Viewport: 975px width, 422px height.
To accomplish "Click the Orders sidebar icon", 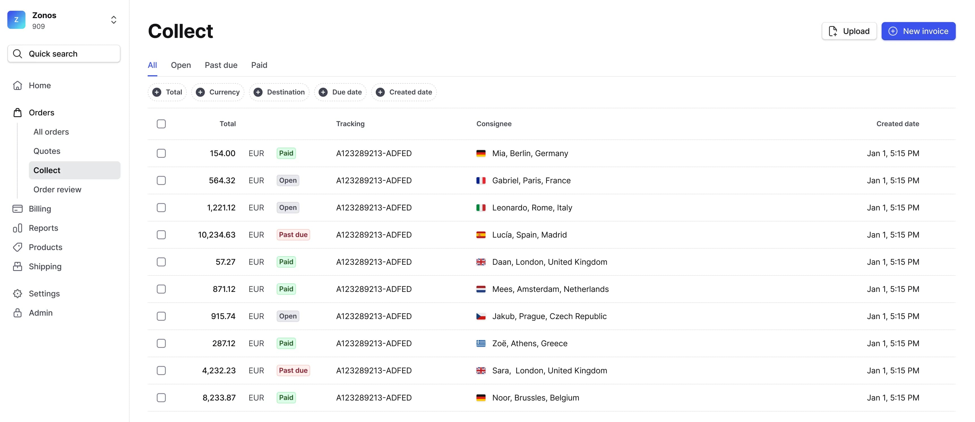I will [x=17, y=112].
